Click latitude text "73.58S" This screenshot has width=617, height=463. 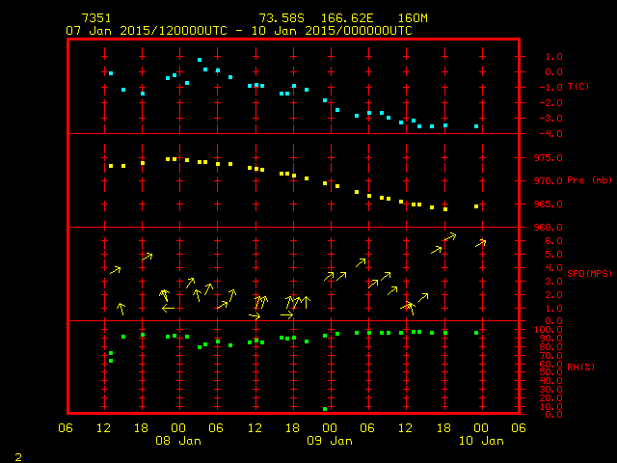282,18
